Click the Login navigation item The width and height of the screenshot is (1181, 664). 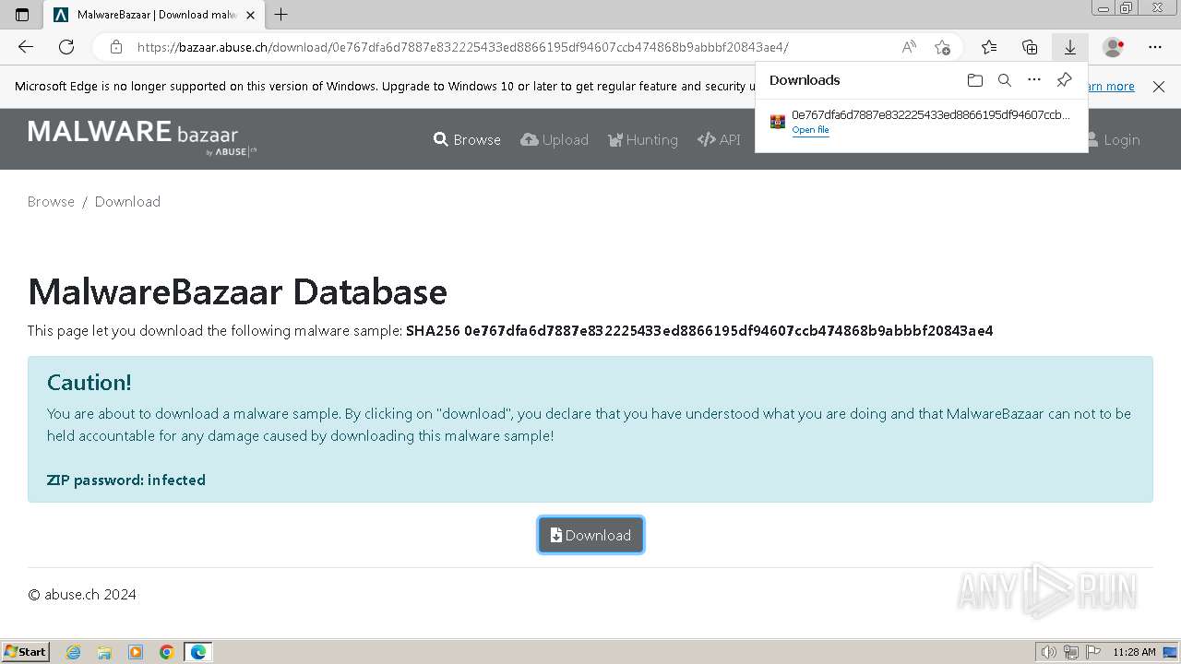[x=1113, y=139]
